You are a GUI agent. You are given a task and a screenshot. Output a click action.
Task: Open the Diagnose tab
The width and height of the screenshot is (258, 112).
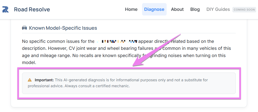[154, 9]
